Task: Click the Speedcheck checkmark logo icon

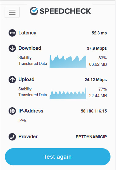Action: (34, 11)
